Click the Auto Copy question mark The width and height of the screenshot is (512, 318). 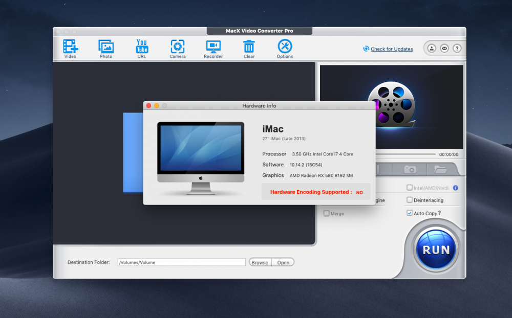(439, 213)
